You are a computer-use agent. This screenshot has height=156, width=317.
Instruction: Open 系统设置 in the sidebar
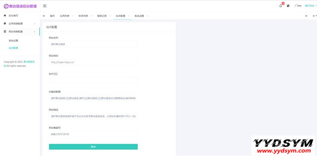(x=13, y=41)
